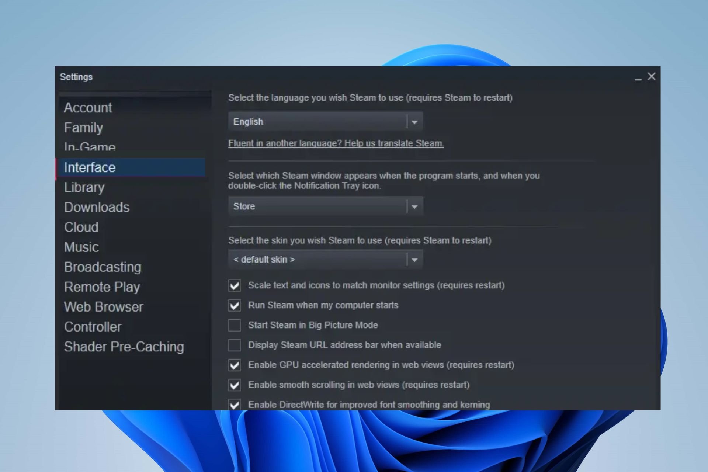
Task: Open Shader Pre-Caching settings
Action: [124, 347]
